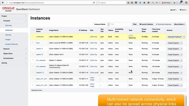The width and height of the screenshot is (189, 106).
Task: Click the Filter text field
Action: pos(120,24)
